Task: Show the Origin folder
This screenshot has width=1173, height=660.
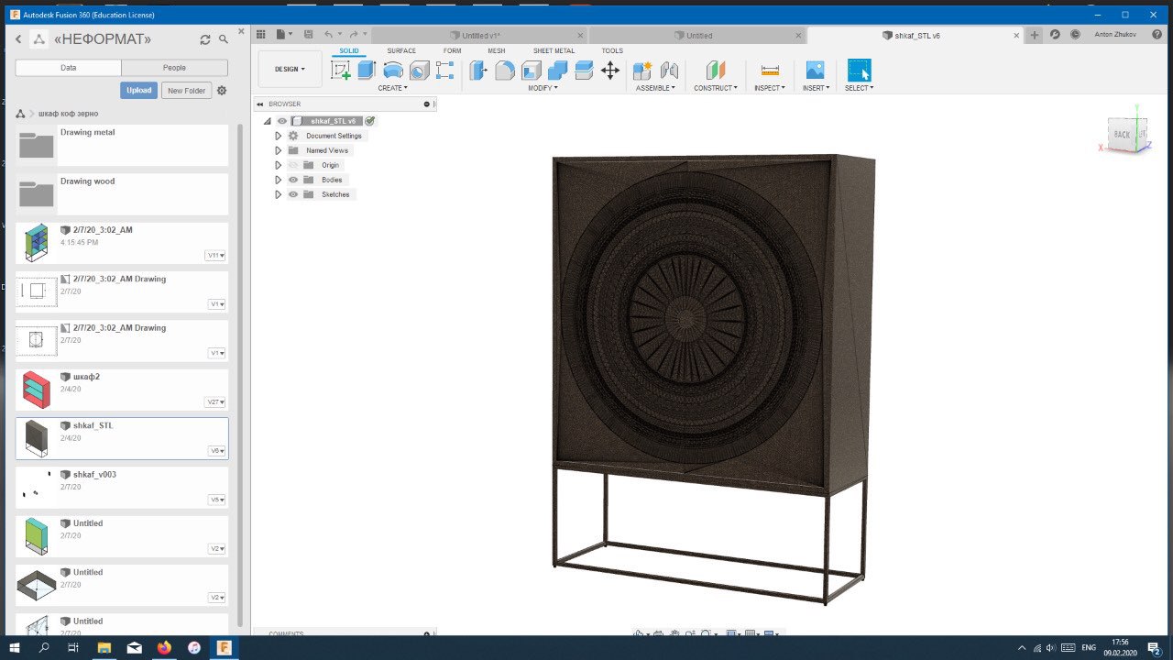Action: click(293, 165)
